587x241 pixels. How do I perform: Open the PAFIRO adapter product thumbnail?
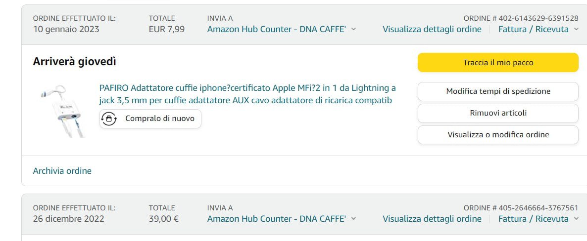click(x=61, y=110)
